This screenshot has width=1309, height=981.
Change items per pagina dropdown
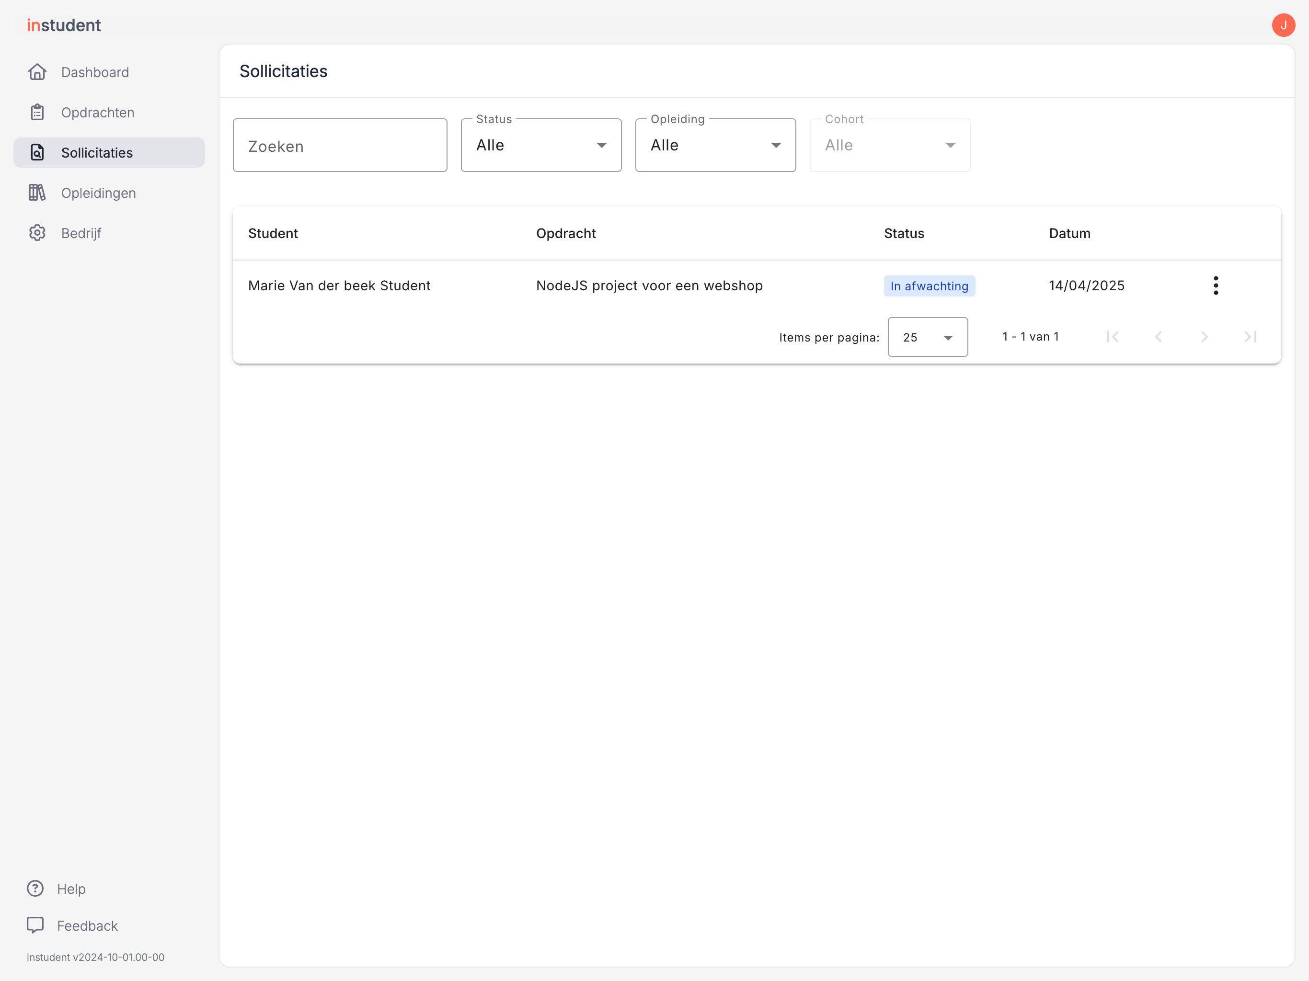coord(927,337)
